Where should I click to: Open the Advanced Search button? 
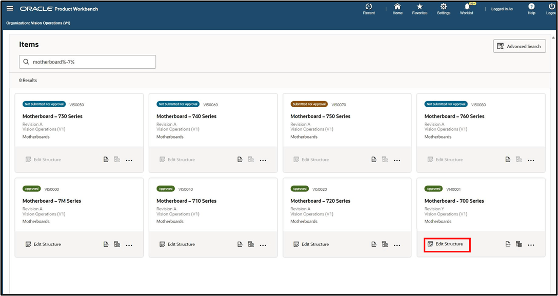520,46
